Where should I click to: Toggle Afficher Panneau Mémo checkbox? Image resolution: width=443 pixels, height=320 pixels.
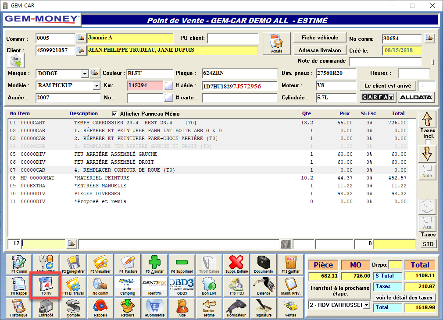point(114,114)
